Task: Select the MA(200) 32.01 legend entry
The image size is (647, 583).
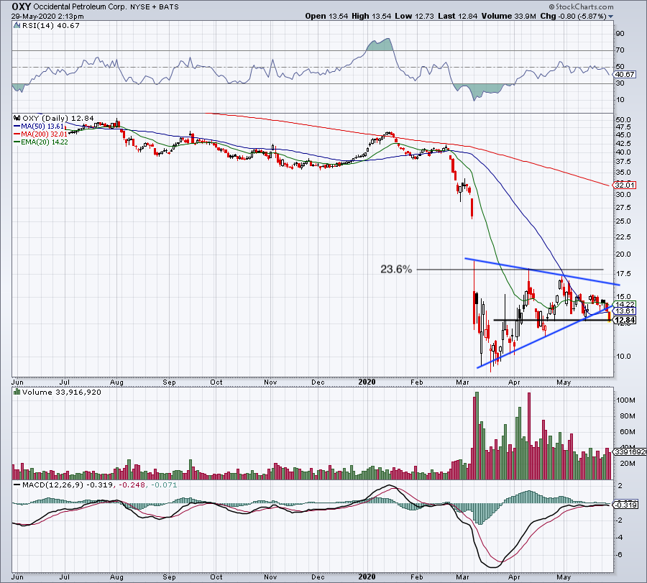Action: pos(40,134)
